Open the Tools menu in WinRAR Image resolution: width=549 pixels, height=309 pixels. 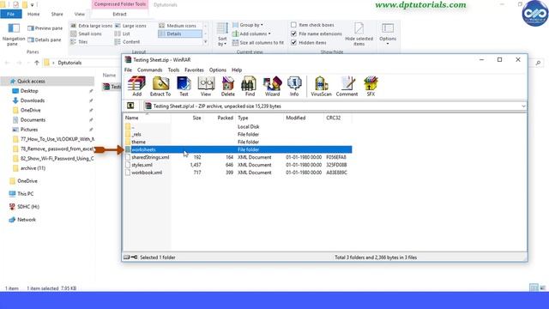(x=173, y=70)
